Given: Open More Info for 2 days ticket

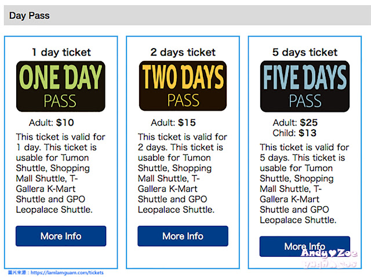Looking at the screenshot, I should pyautogui.click(x=183, y=236).
